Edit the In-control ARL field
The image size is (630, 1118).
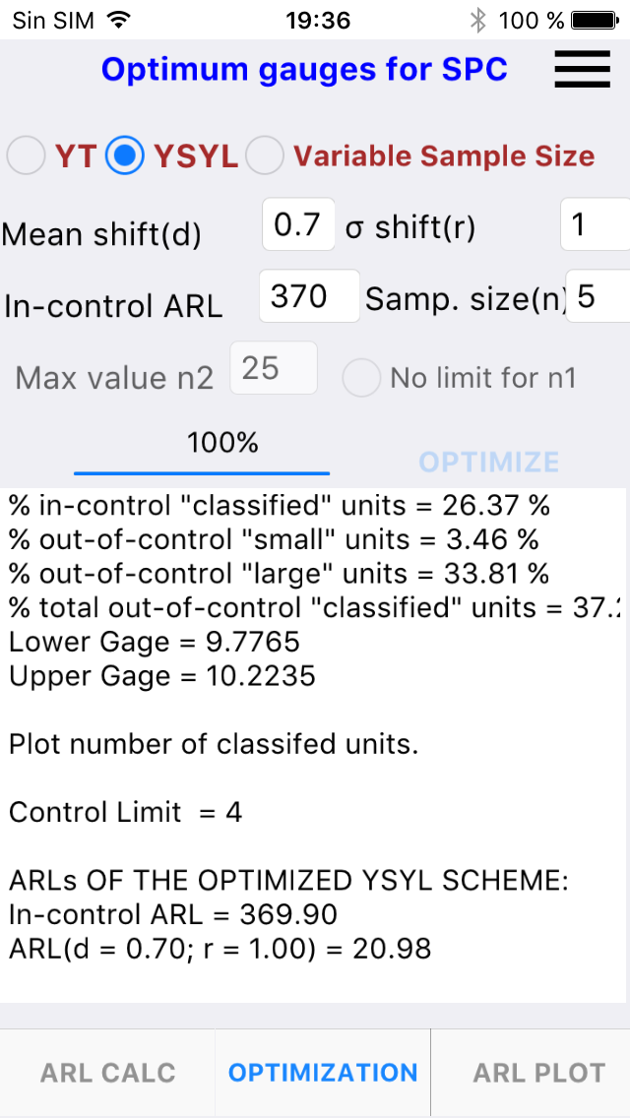310,296
